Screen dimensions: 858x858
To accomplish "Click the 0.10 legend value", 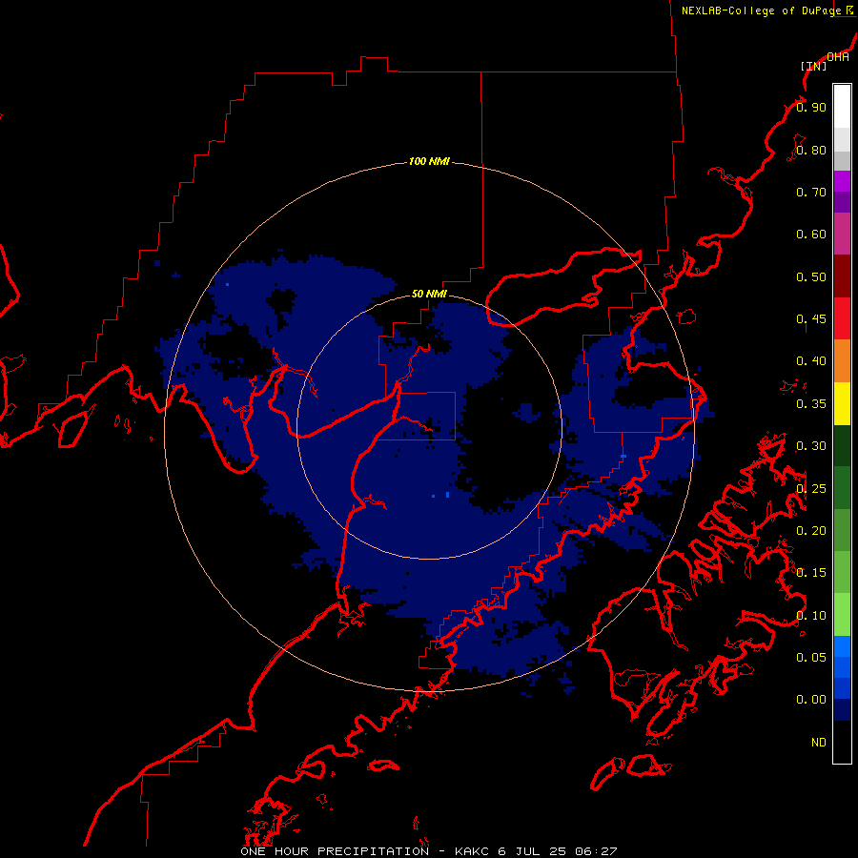I will 811,616.
